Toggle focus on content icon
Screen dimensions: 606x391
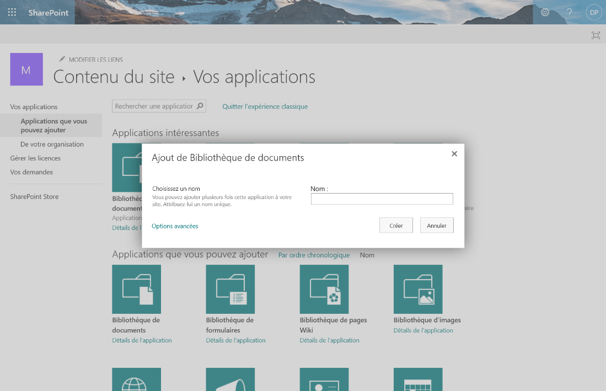pos(596,35)
